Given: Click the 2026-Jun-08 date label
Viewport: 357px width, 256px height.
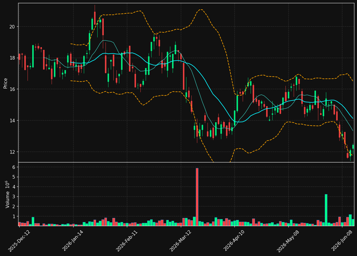Looking at the screenshot, I should (x=341, y=241).
